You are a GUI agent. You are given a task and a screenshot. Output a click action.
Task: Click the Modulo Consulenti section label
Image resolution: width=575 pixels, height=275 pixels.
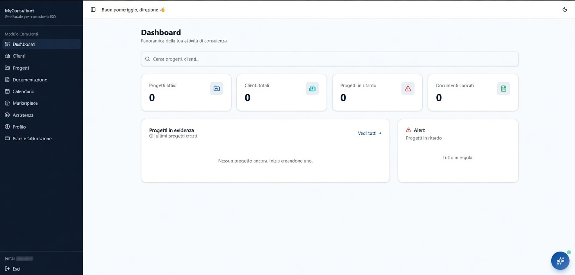click(21, 34)
